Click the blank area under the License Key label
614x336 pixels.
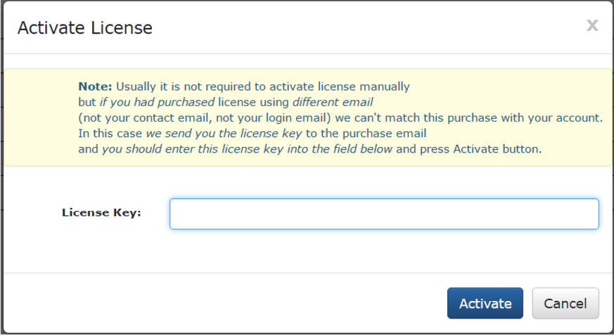101,246
